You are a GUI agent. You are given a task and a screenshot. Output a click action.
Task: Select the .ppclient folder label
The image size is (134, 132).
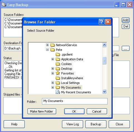coord(67,54)
